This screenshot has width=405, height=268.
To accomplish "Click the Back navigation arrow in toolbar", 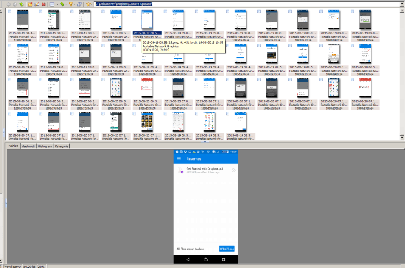I will (x=8, y=4).
